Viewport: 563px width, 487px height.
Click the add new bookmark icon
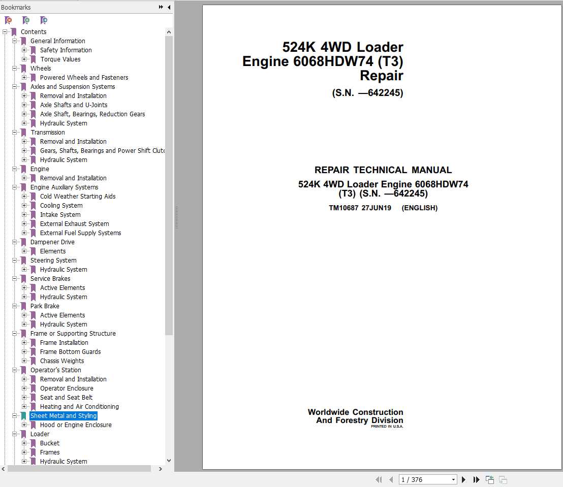coord(26,20)
